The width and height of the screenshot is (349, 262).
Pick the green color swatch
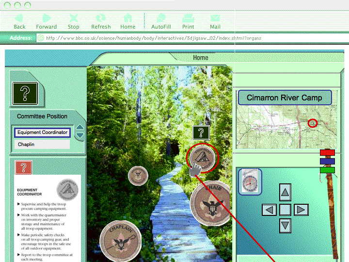(327, 170)
